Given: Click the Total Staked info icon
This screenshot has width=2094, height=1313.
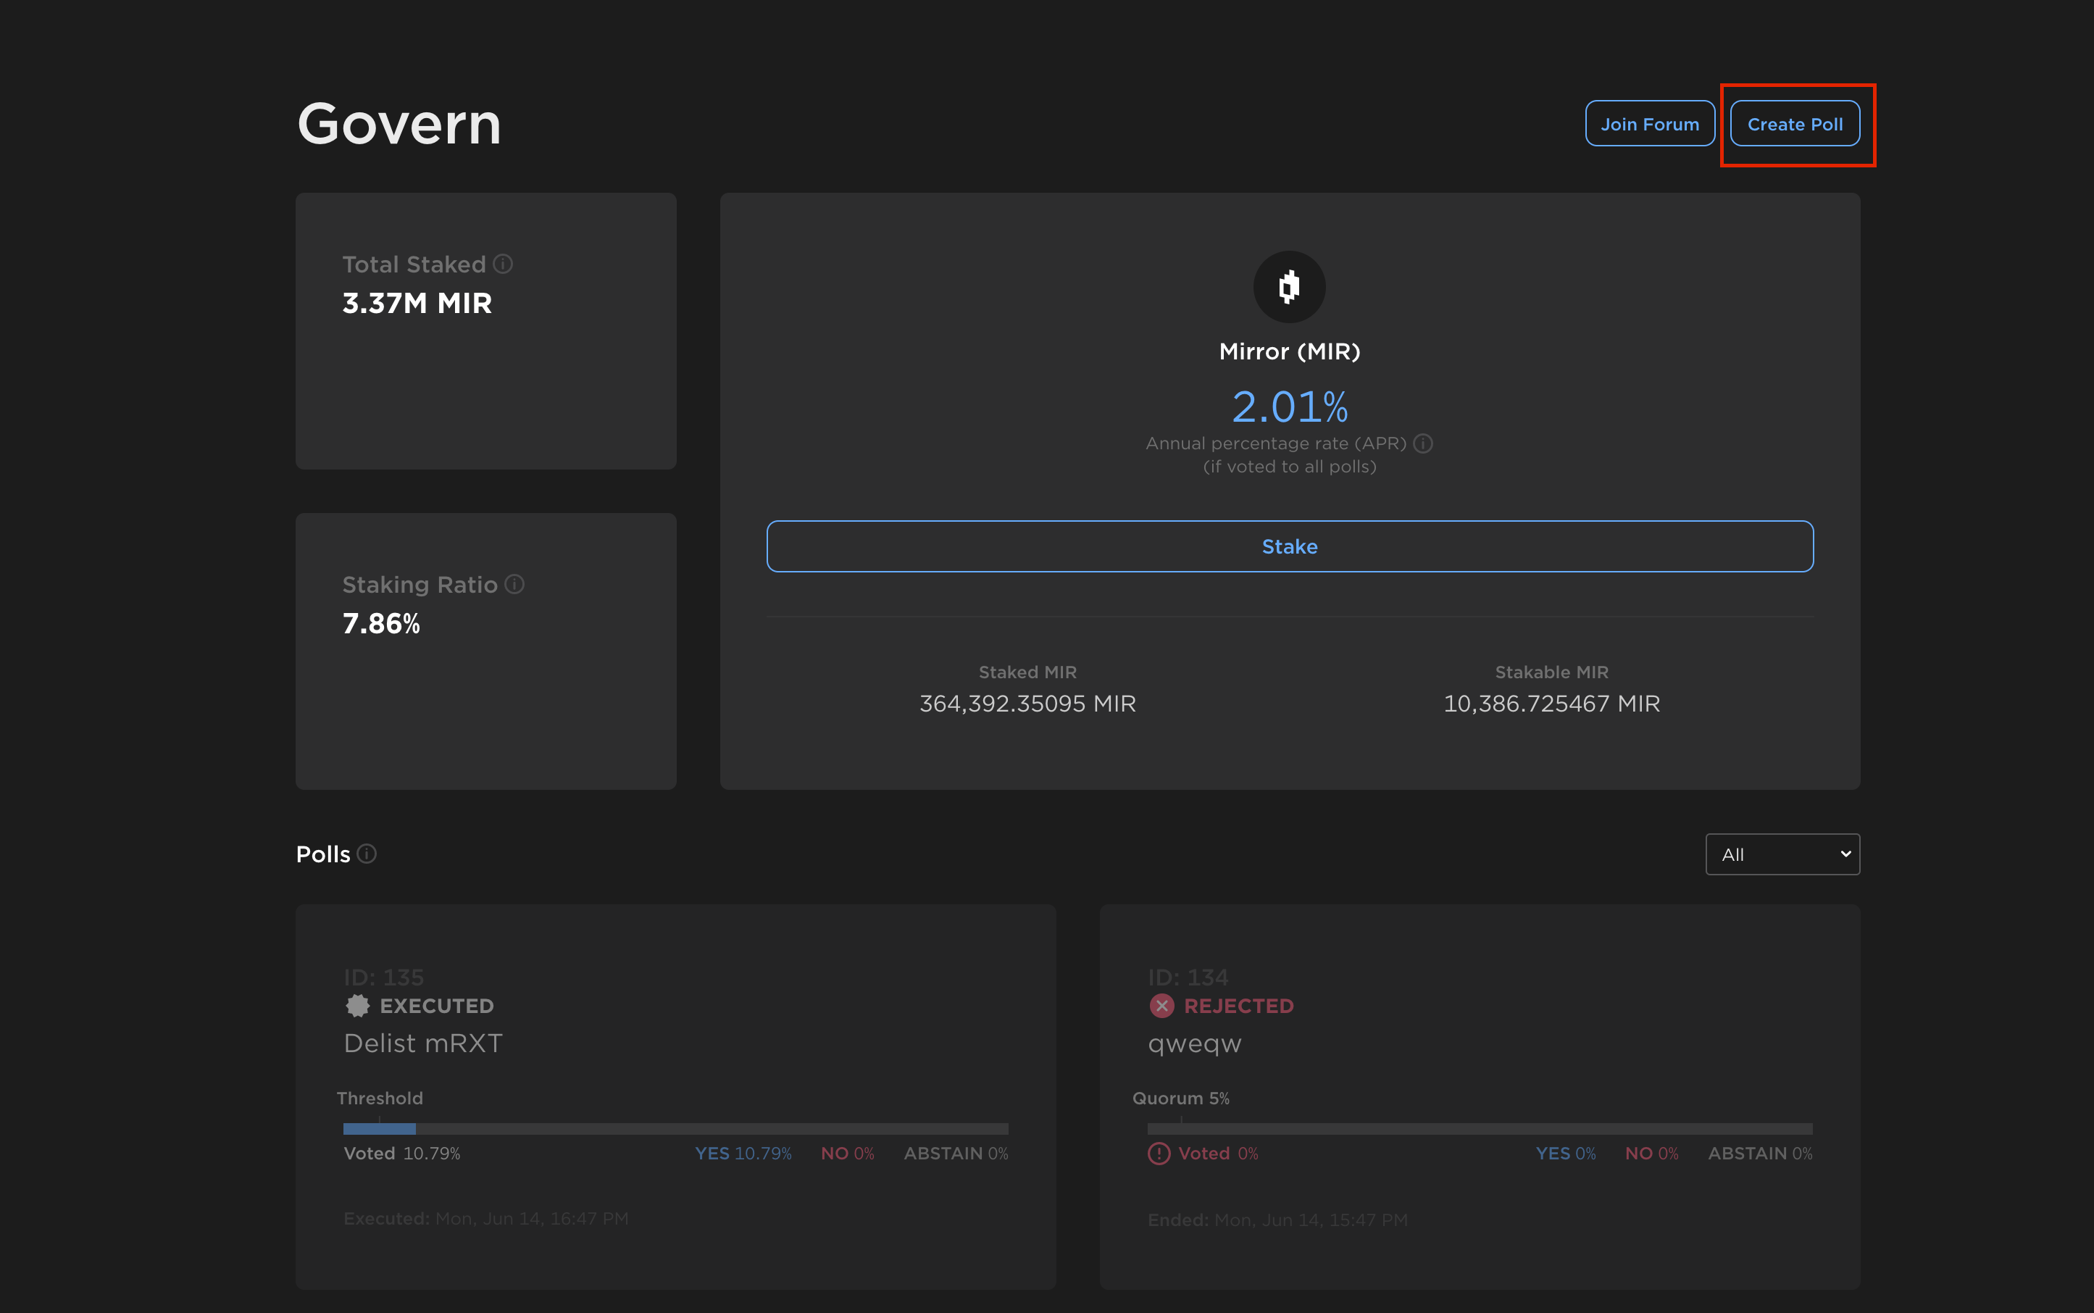Looking at the screenshot, I should pyautogui.click(x=503, y=264).
